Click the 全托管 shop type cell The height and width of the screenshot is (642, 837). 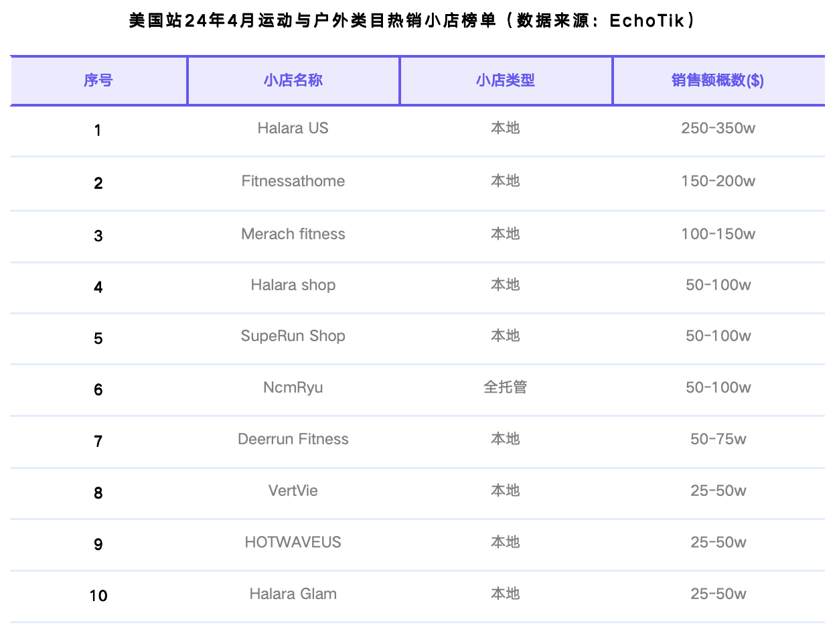pos(506,387)
